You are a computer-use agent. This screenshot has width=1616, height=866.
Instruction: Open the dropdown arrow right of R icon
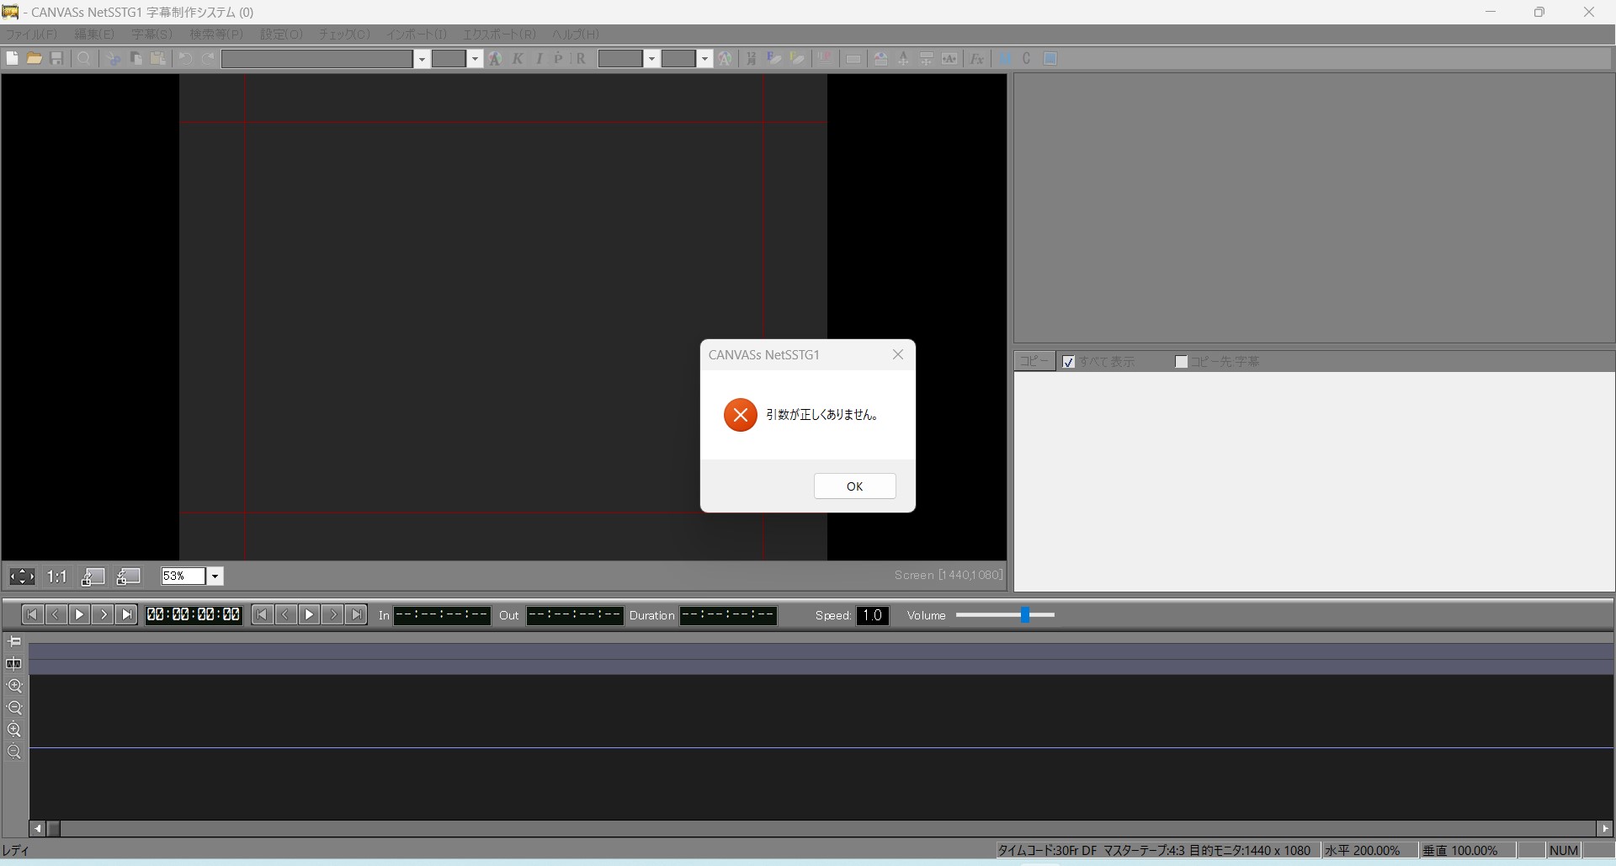coord(651,59)
